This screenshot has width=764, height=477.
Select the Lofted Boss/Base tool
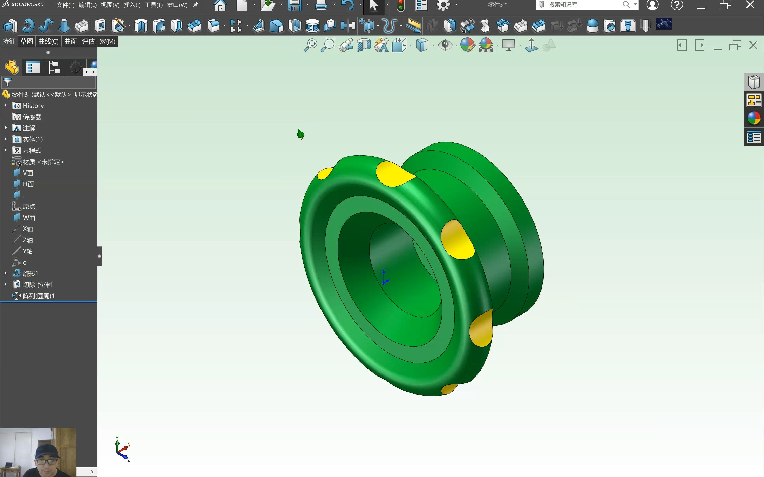coord(64,25)
